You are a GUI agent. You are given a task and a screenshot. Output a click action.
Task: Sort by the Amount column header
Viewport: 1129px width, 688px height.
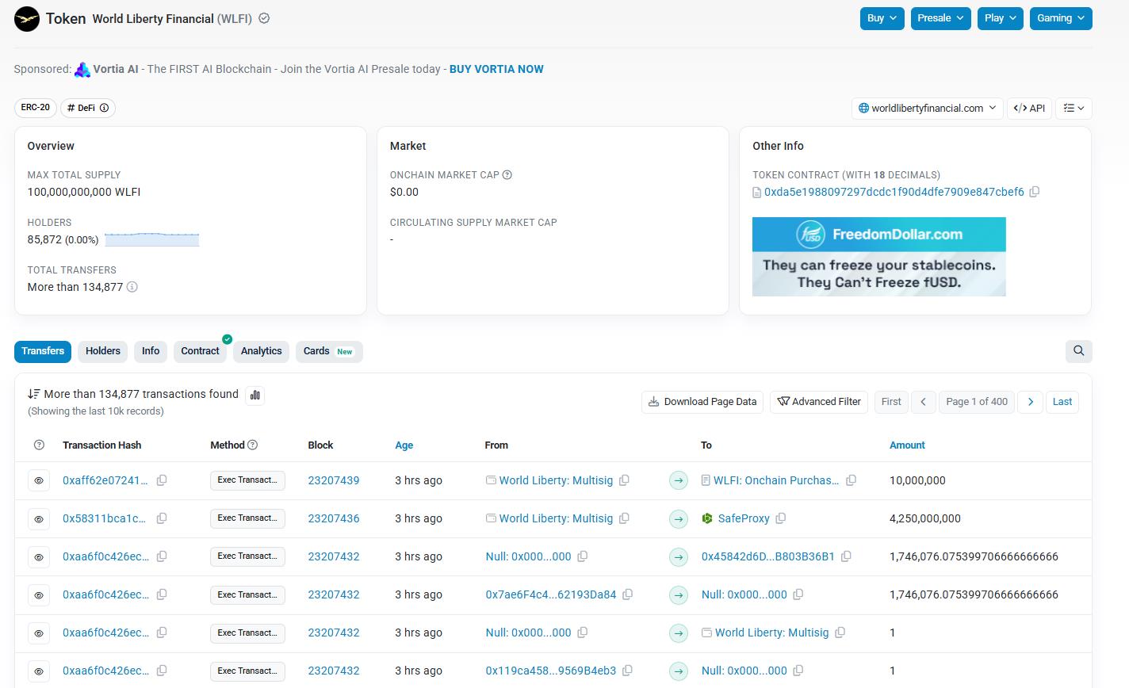click(907, 445)
